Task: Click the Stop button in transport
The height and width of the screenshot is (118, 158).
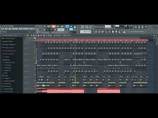Action: coord(51,30)
